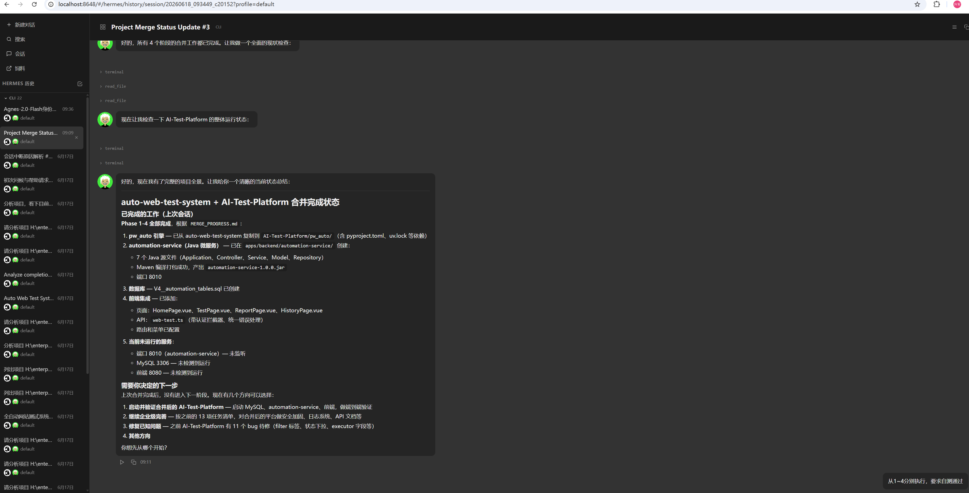969x493 pixels.
Task: Click the automation-service-1.0.0.jar code text
Action: tap(246, 267)
